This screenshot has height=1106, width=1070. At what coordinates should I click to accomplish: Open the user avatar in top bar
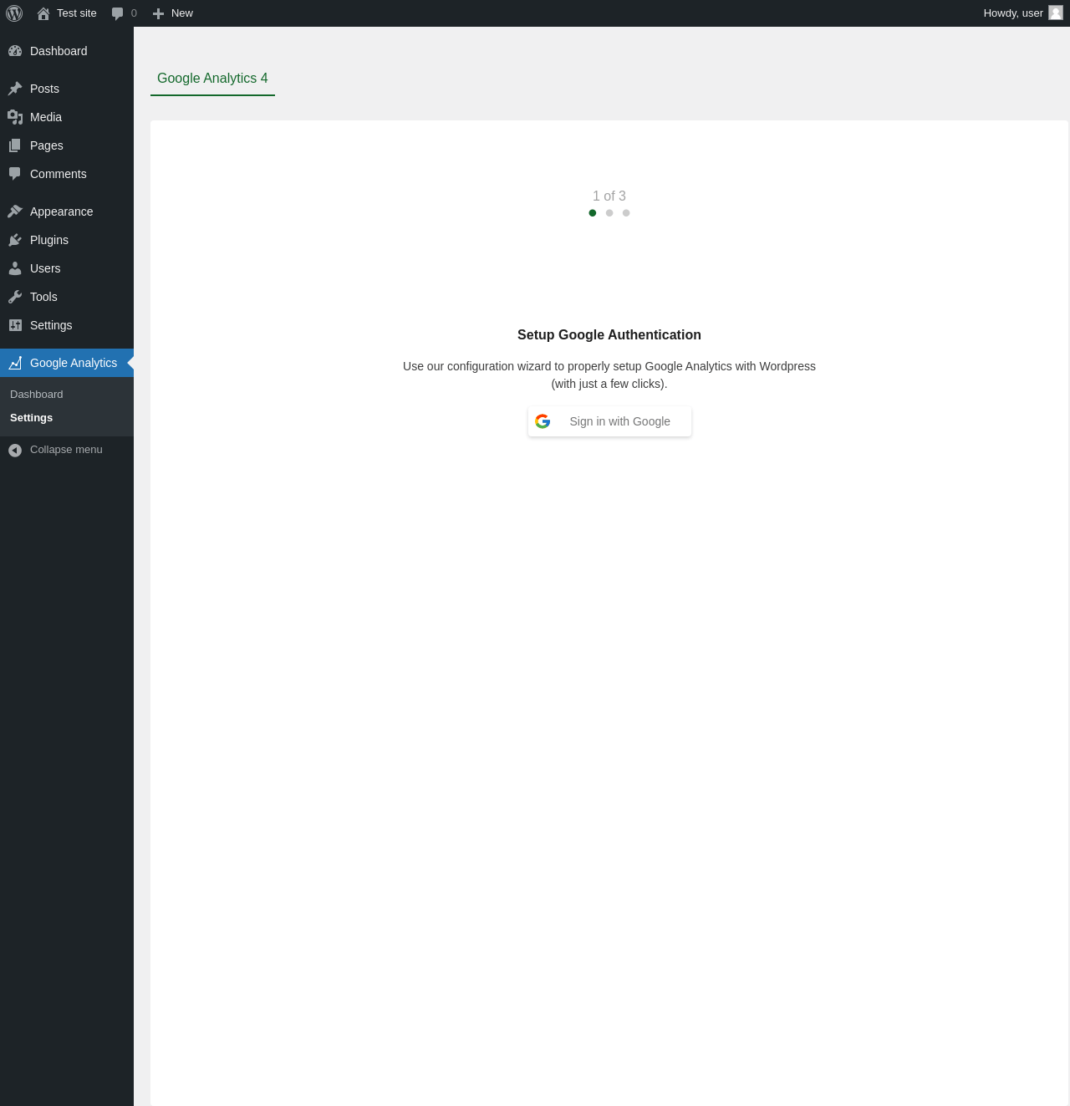[x=1056, y=13]
